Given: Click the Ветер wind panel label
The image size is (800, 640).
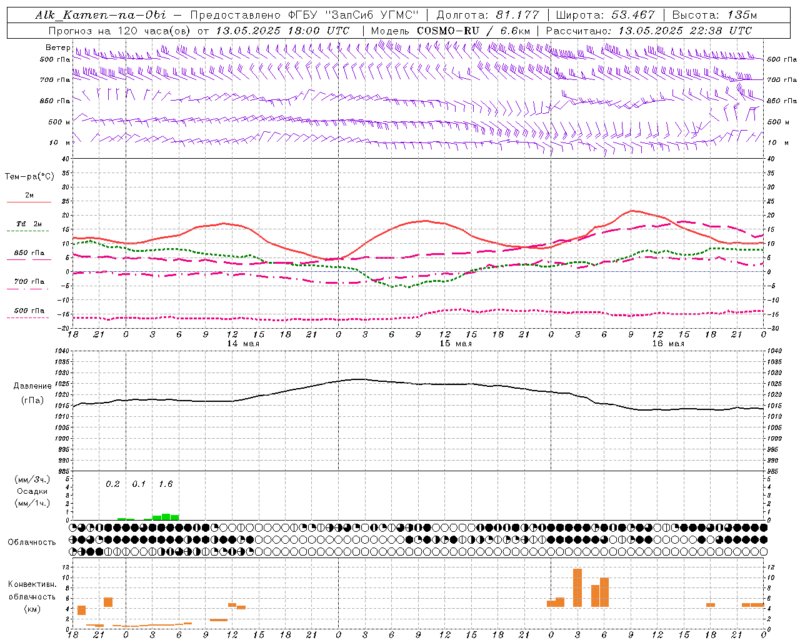Looking at the screenshot, I should [x=57, y=47].
